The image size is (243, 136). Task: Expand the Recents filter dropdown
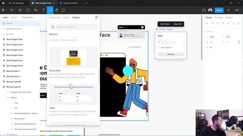(x=54, y=34)
